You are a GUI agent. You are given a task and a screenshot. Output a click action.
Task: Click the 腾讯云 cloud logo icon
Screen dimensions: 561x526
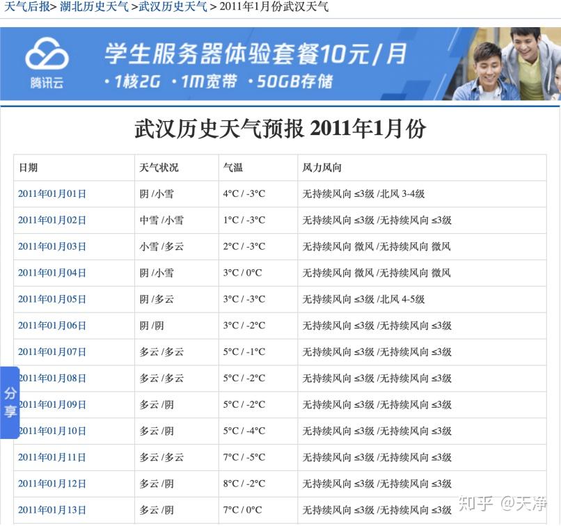47,54
